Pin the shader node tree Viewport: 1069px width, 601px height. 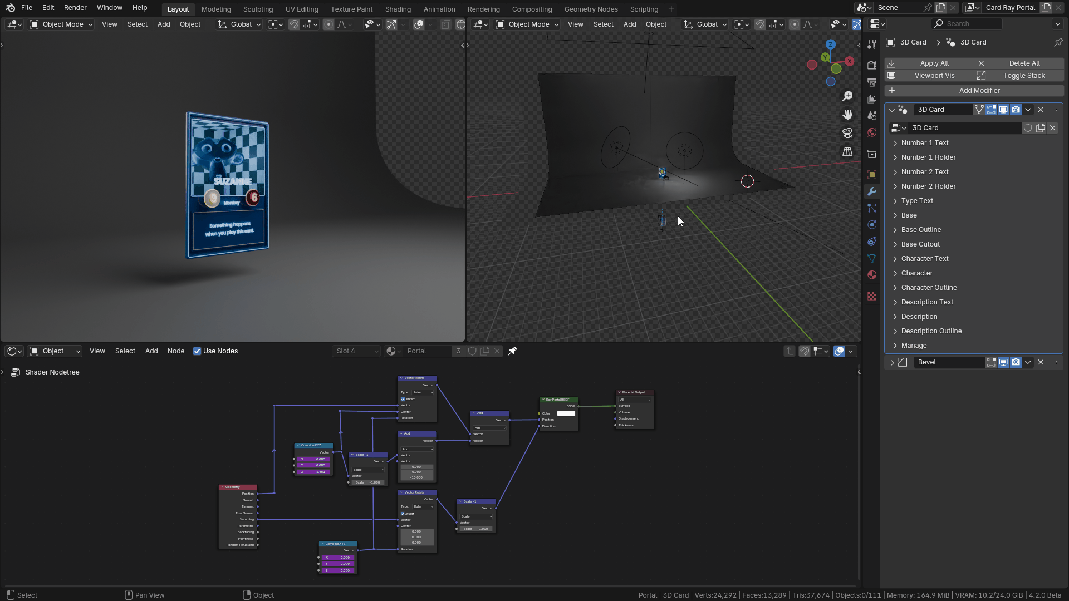512,351
